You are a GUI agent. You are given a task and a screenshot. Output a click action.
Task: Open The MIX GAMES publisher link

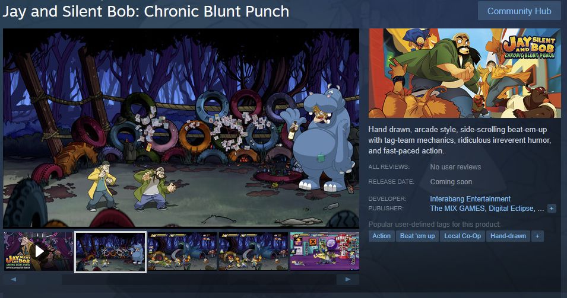457,208
